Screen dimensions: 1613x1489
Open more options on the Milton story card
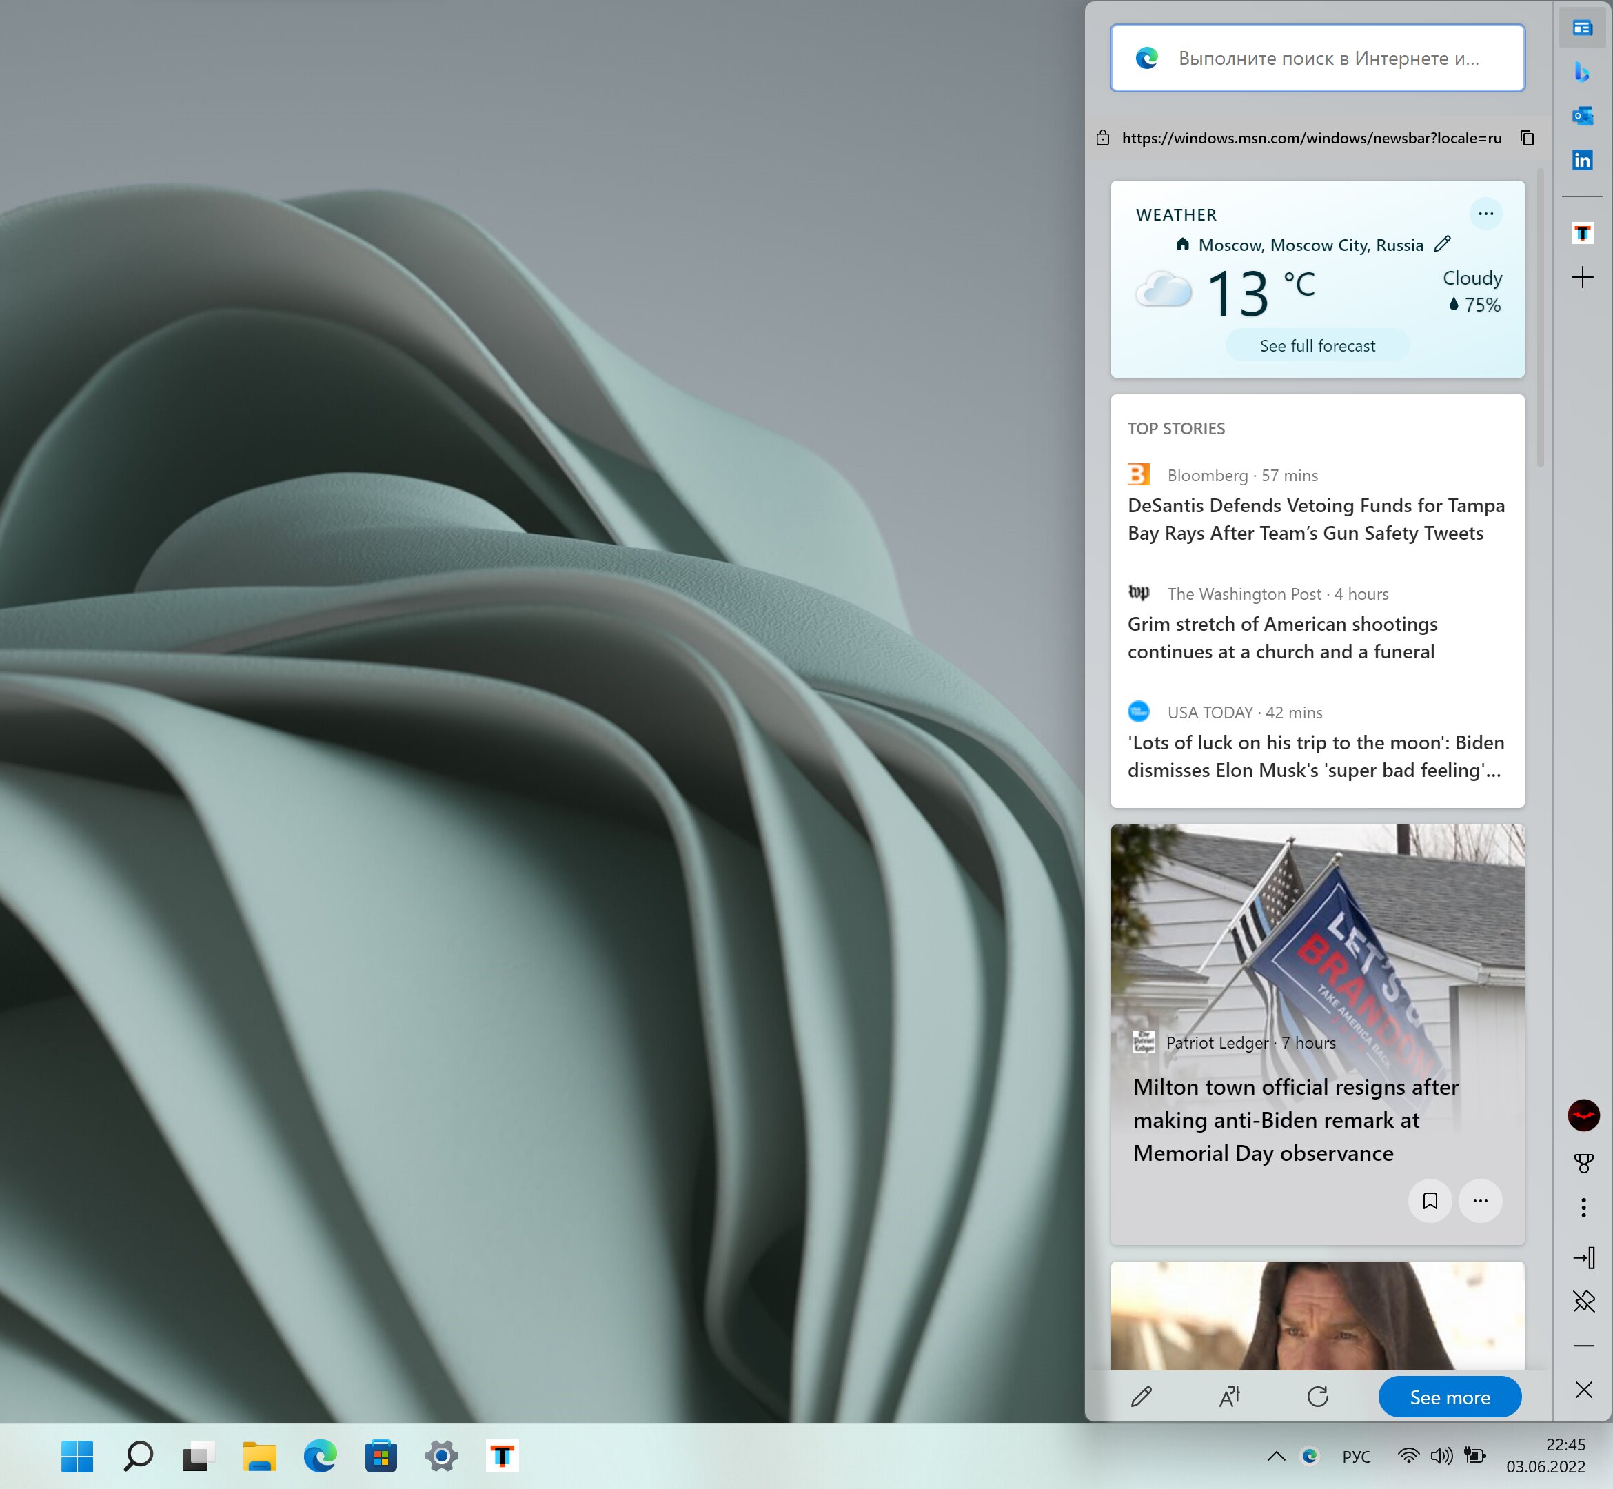pyautogui.click(x=1480, y=1201)
